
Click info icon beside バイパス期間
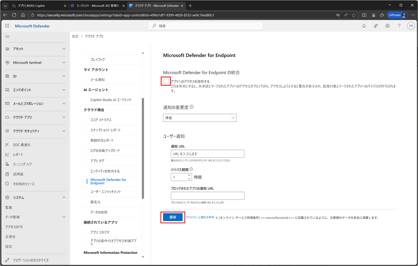coord(191,169)
